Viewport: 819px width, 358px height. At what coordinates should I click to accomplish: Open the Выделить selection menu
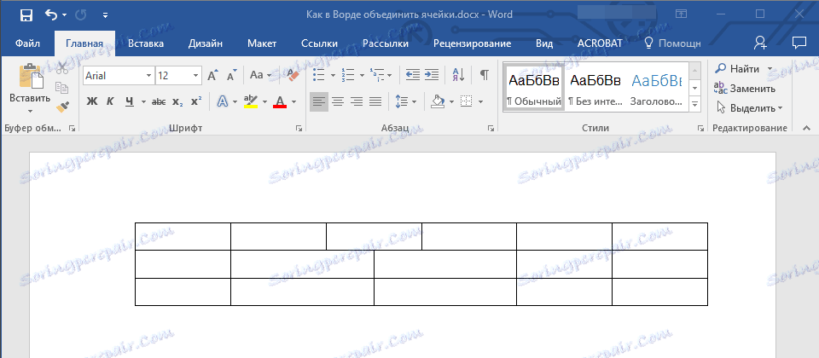749,108
